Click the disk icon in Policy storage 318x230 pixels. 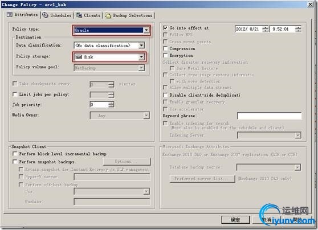tap(79, 57)
